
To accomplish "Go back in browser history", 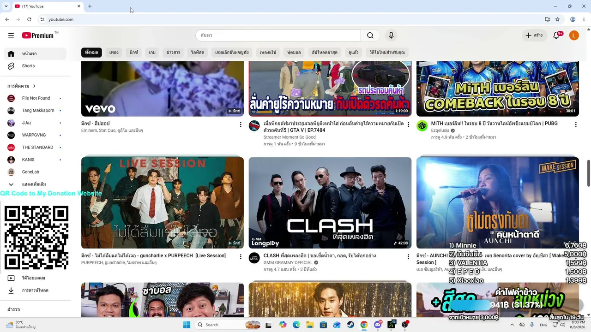I will point(7,19).
